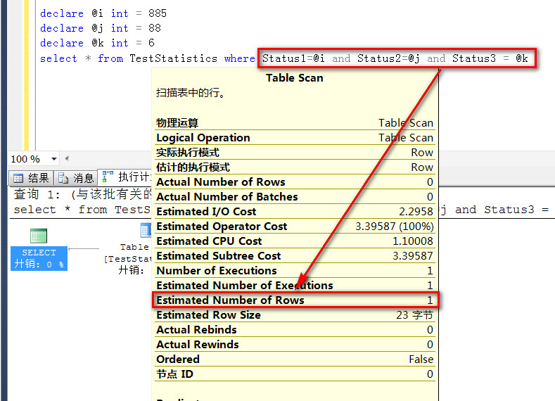Click the Actual Number of Batches row
This screenshot has height=401, width=555.
[x=295, y=196]
